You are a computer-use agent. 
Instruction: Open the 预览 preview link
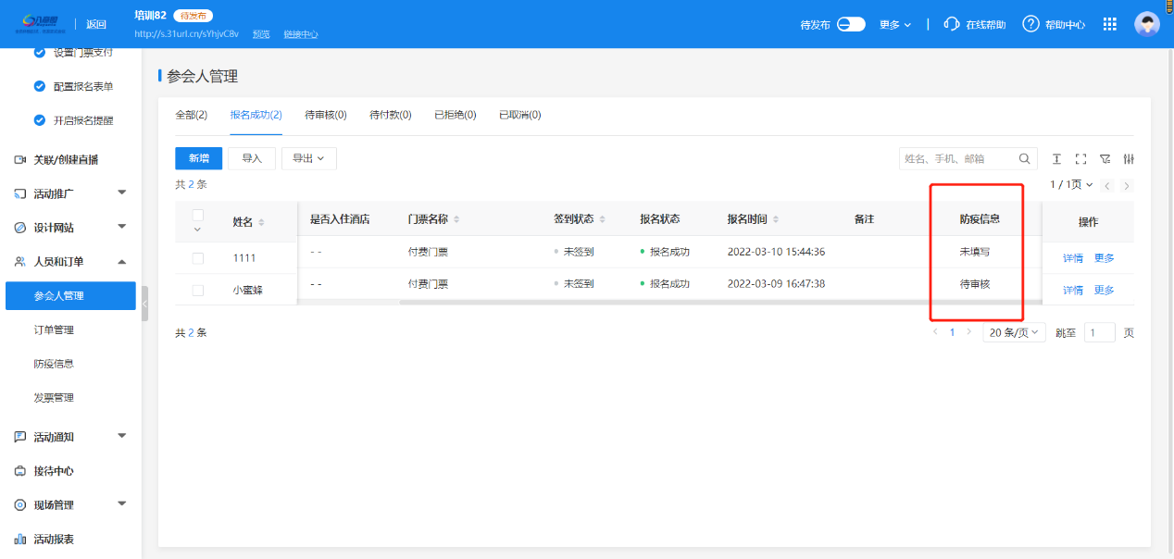[x=261, y=34]
